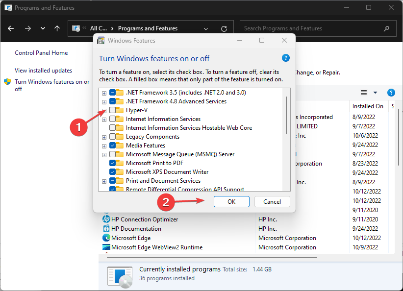
Task: Click the program list horizontal scrollbar
Action: [212, 257]
